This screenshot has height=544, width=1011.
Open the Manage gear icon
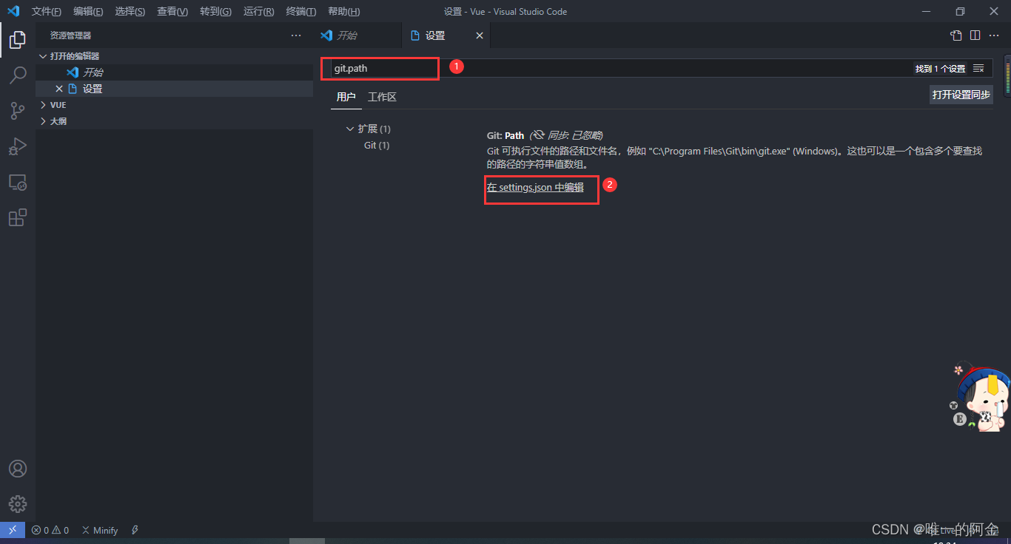[x=18, y=504]
